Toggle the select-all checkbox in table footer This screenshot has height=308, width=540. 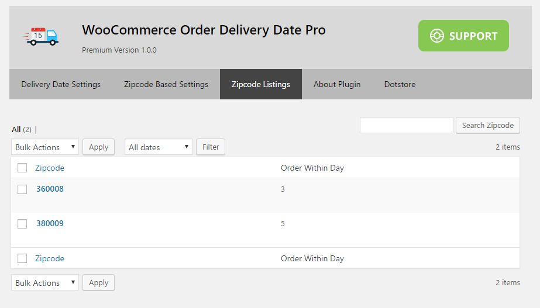[x=22, y=258]
